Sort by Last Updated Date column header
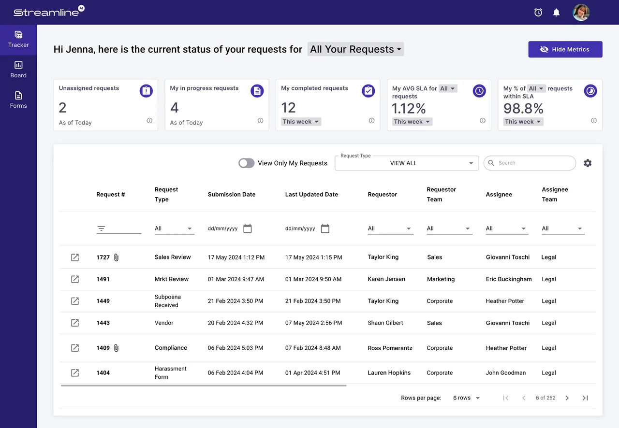Viewport: 619px width, 428px height. pyautogui.click(x=311, y=194)
